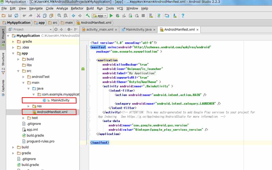
Task: Select MainActivity in the project tree
Action: (x=60, y=100)
